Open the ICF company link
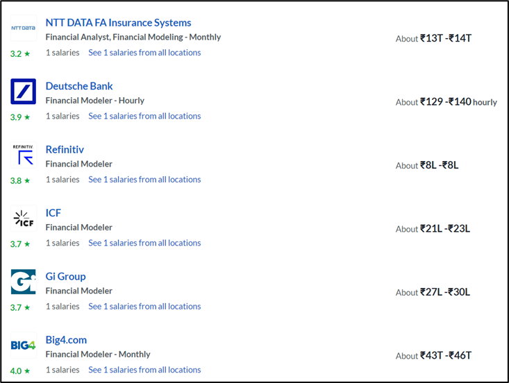Image resolution: width=509 pixels, height=383 pixels. (53, 213)
